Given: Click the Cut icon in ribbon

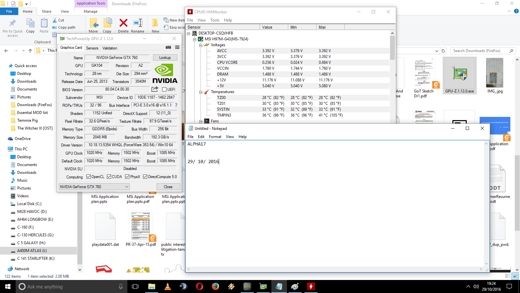Looking at the screenshot, I should tap(55, 20).
